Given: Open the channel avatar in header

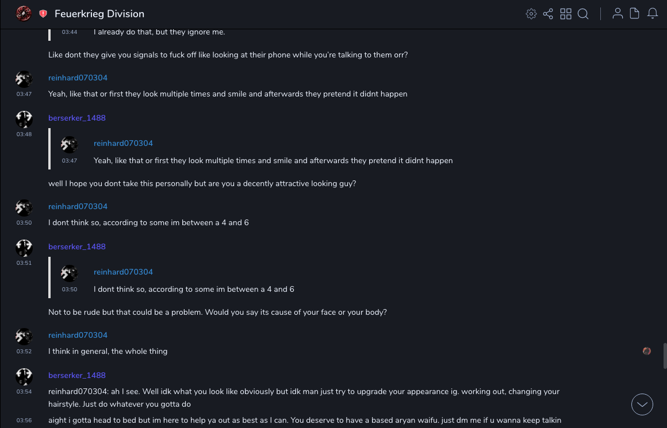Looking at the screenshot, I should [x=24, y=13].
